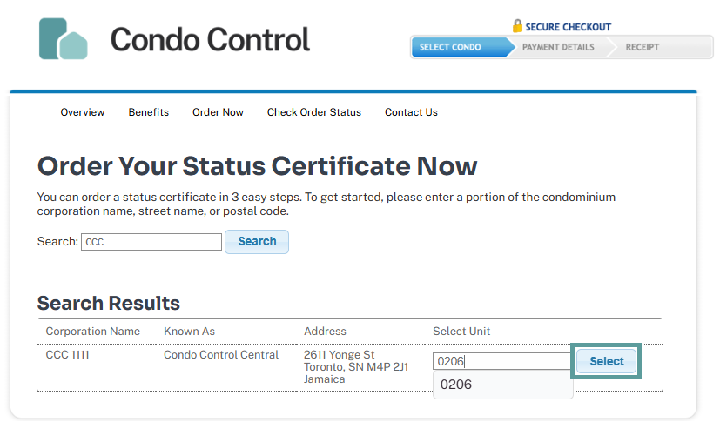Click the Toronto, SN M4P 2J1 line

[x=356, y=367]
